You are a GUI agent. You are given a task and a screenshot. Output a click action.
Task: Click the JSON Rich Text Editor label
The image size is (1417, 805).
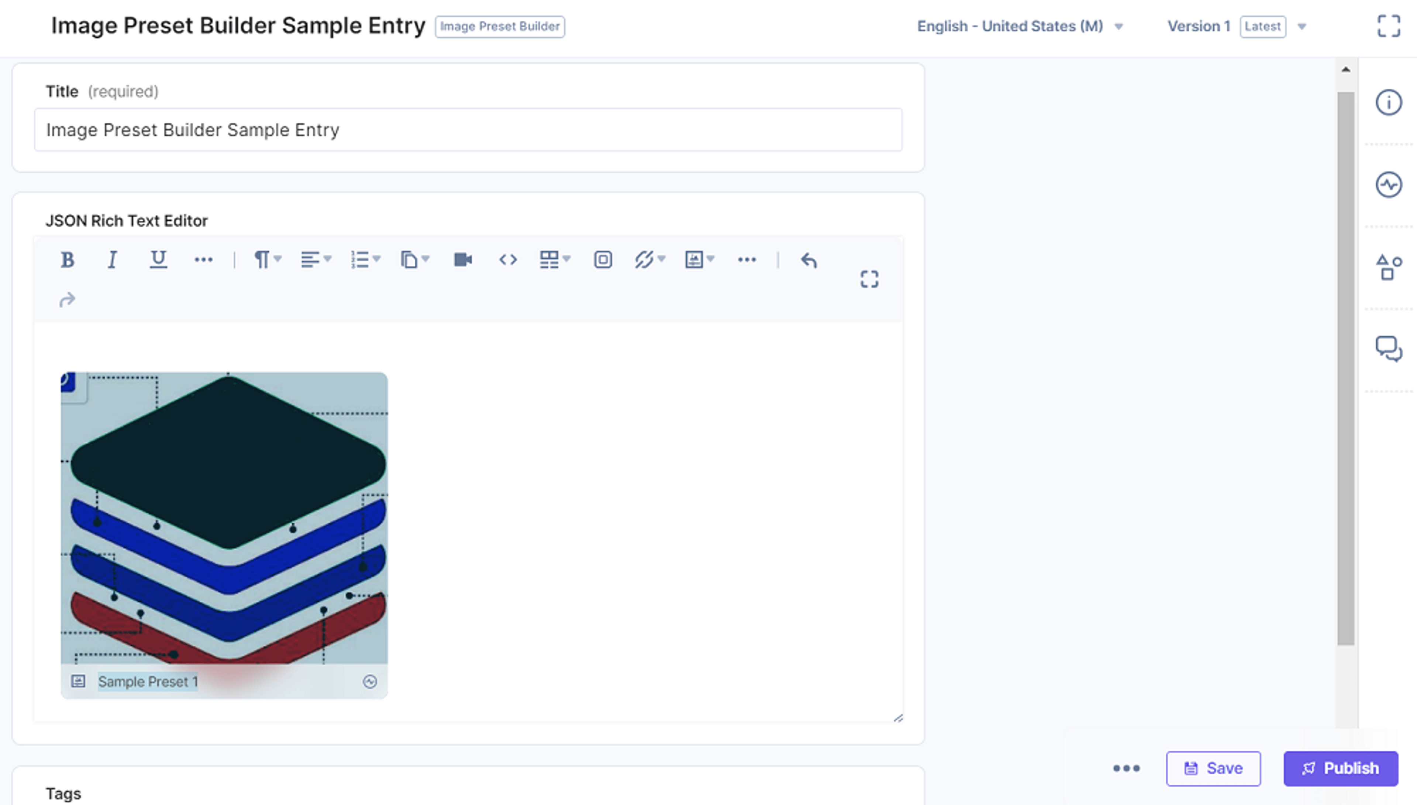point(127,221)
